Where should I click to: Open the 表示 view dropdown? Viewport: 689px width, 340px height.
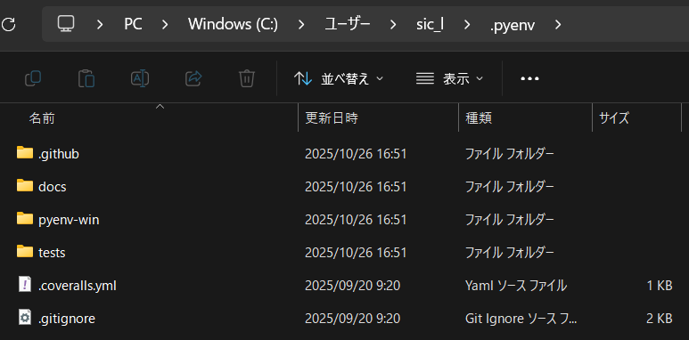[449, 78]
